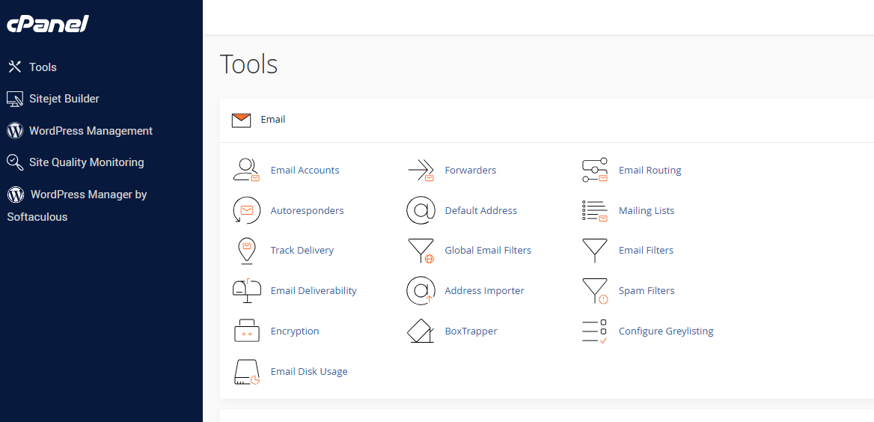The width and height of the screenshot is (874, 422).
Task: Click the WordPress Management logo icon
Action: [14, 131]
